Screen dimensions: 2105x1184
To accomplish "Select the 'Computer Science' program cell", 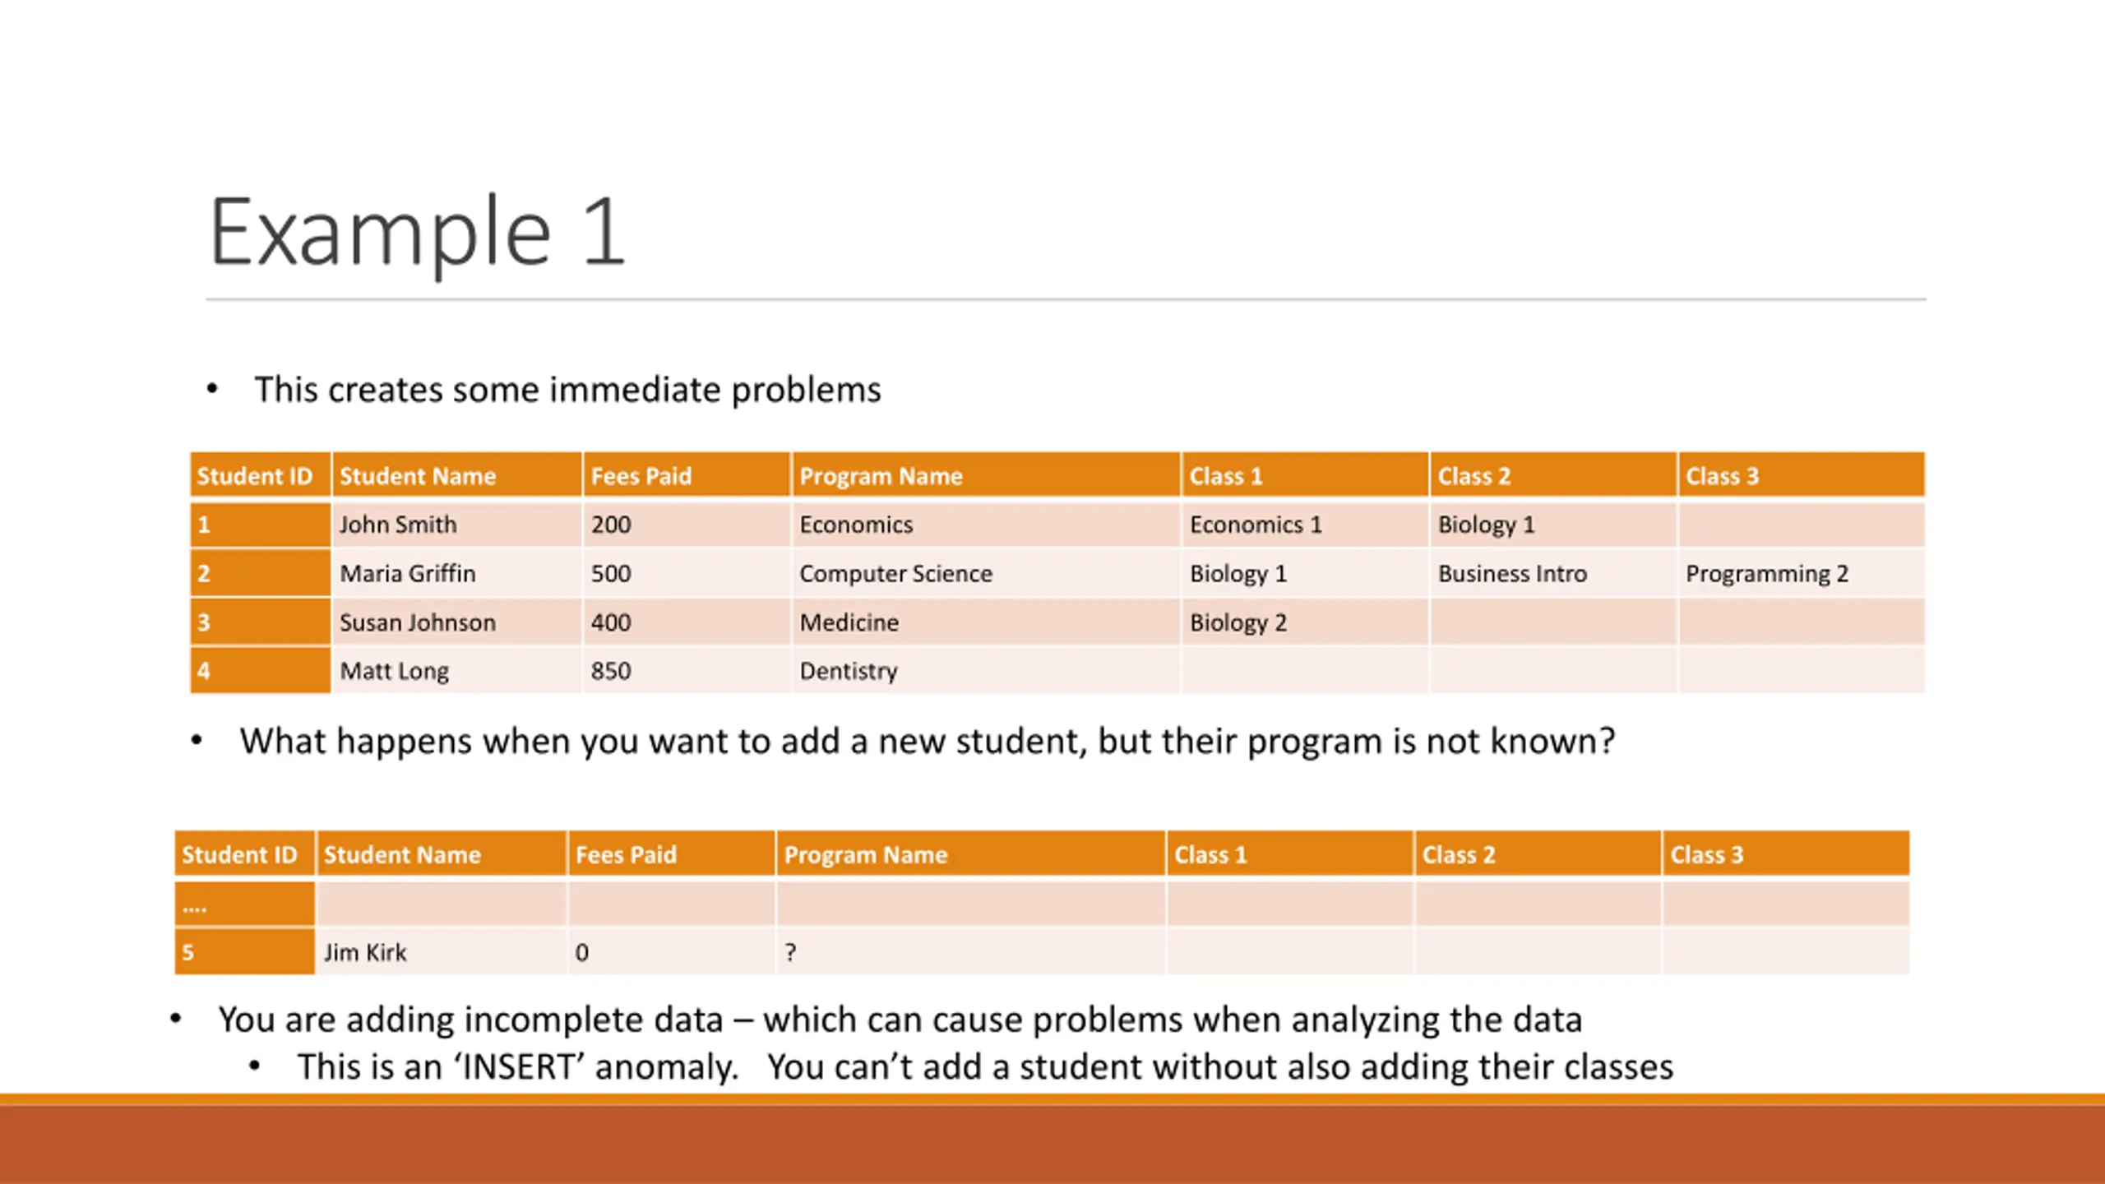I will [x=986, y=573].
